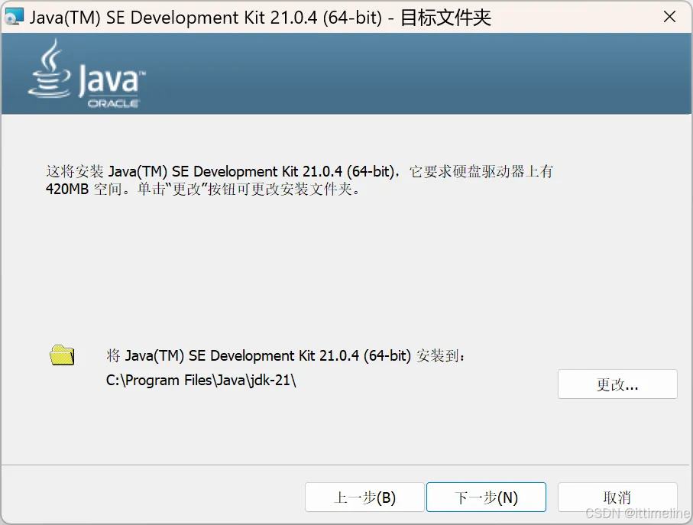Click the window title 目标文件夹

coord(445,18)
